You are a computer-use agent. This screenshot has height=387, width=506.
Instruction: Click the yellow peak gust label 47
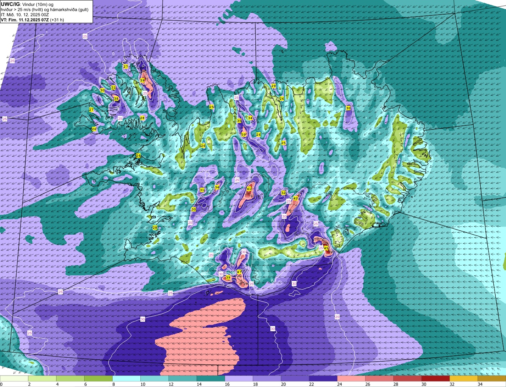(239, 272)
